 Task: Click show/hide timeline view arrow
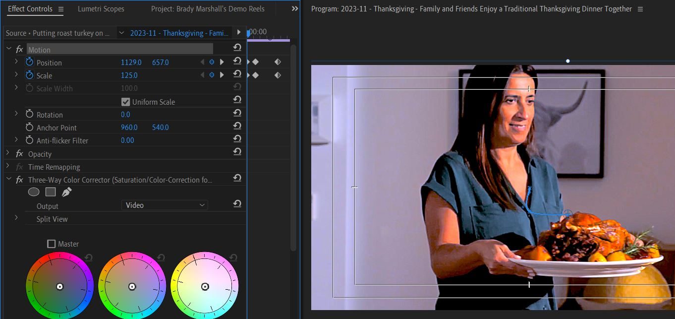(239, 32)
